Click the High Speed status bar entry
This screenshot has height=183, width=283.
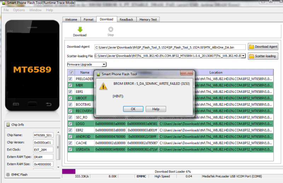[162, 176]
